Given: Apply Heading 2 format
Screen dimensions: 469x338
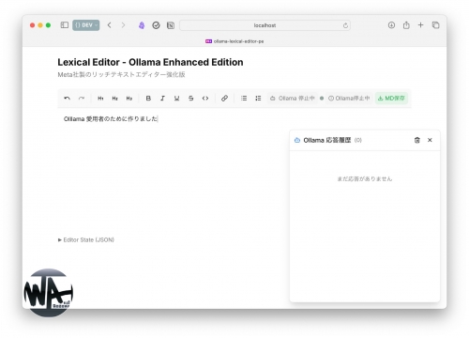Looking at the screenshot, I should (115, 99).
